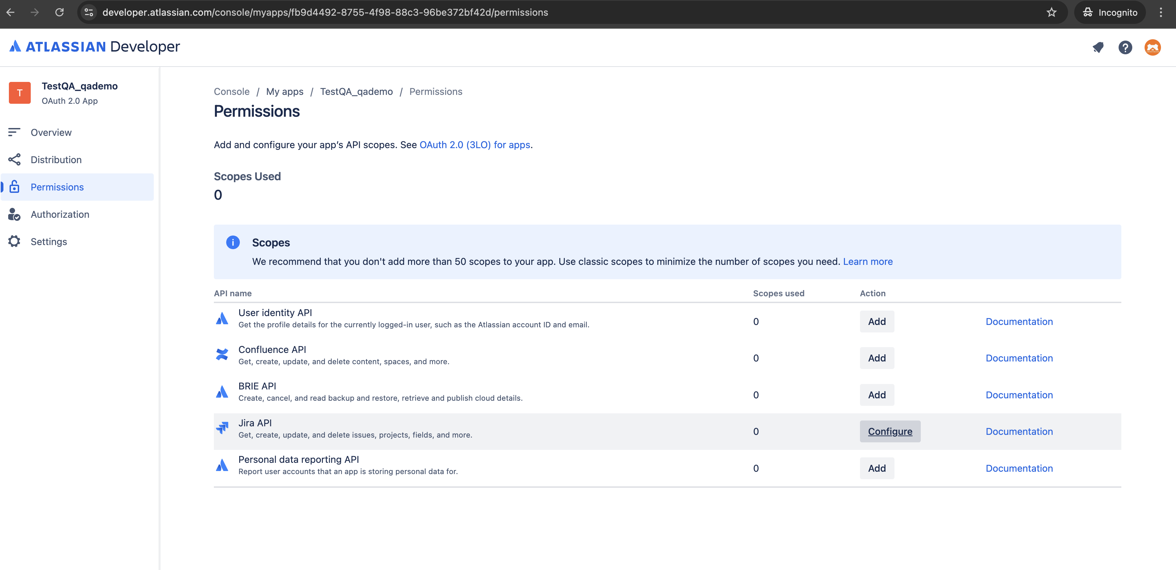This screenshot has width=1176, height=570.
Task: Open the browser three-dot menu
Action: point(1161,12)
